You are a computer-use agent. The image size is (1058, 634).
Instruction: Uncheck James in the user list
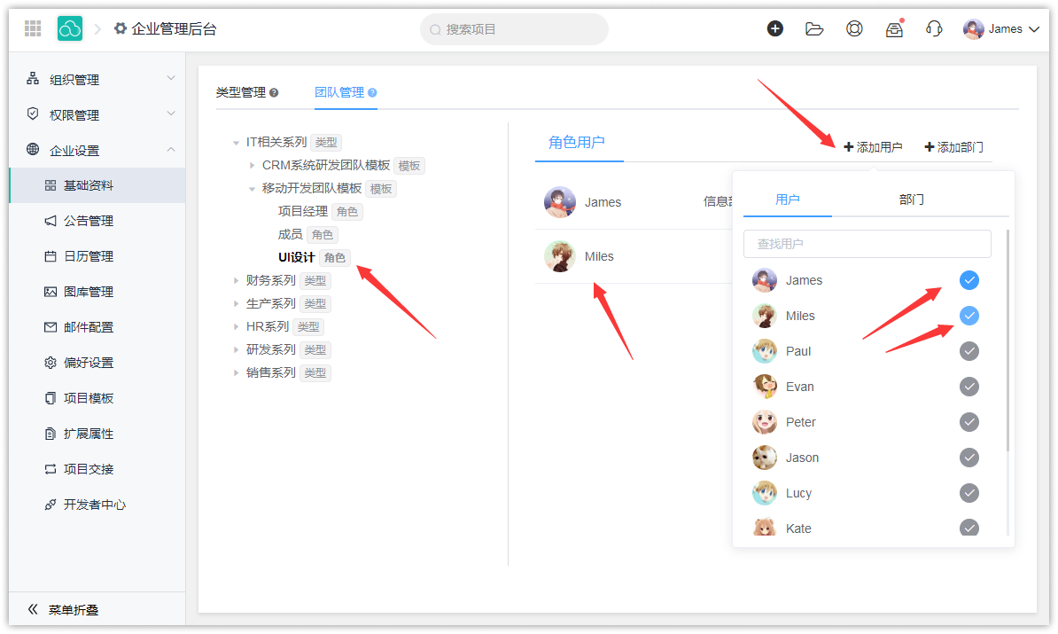coord(969,280)
